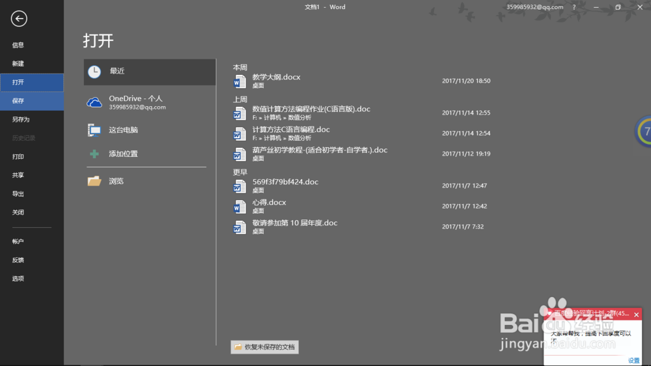Select OneDrive - 个人 location
This screenshot has width=651, height=366.
(150, 103)
